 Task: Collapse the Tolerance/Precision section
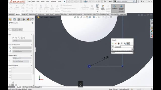pyautogui.click(x=31, y=45)
